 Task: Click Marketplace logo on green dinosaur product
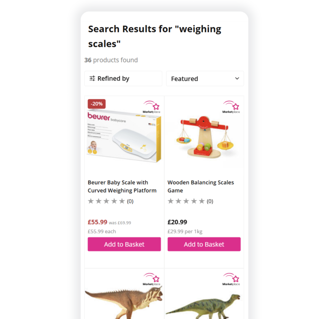pyautogui.click(x=231, y=279)
